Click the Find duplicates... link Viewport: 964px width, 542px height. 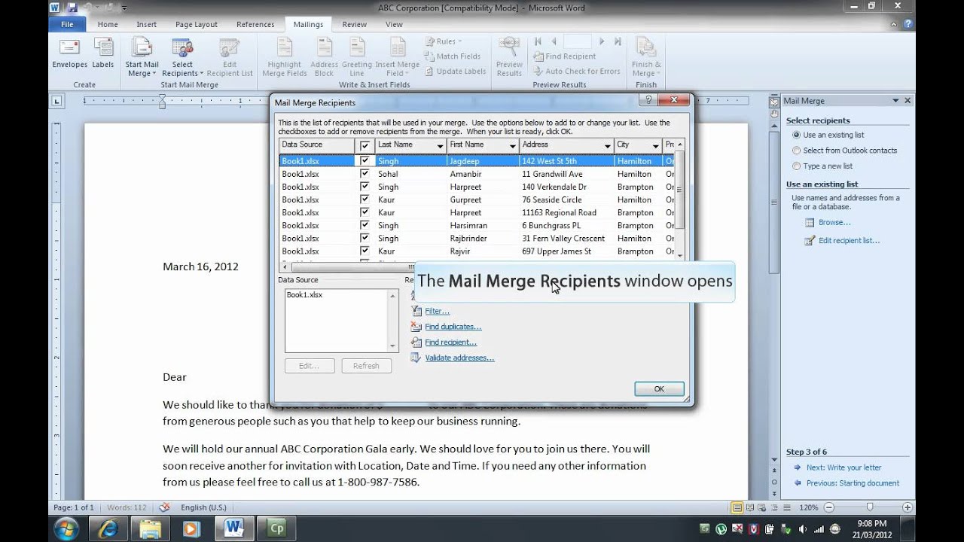pos(453,327)
